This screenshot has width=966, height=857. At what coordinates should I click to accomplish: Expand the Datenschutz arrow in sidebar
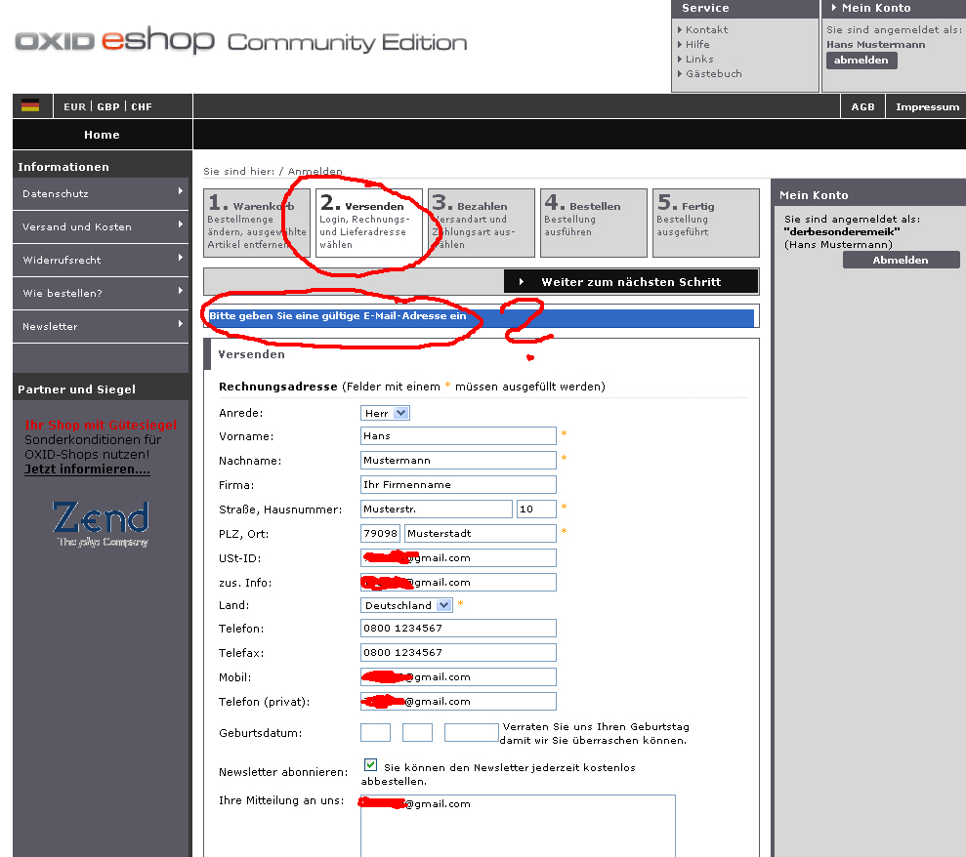pyautogui.click(x=181, y=192)
